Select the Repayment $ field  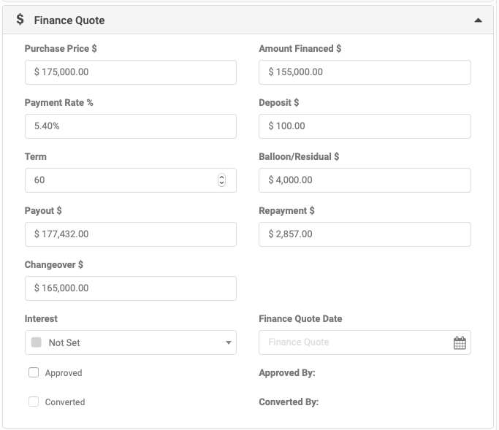coord(365,234)
